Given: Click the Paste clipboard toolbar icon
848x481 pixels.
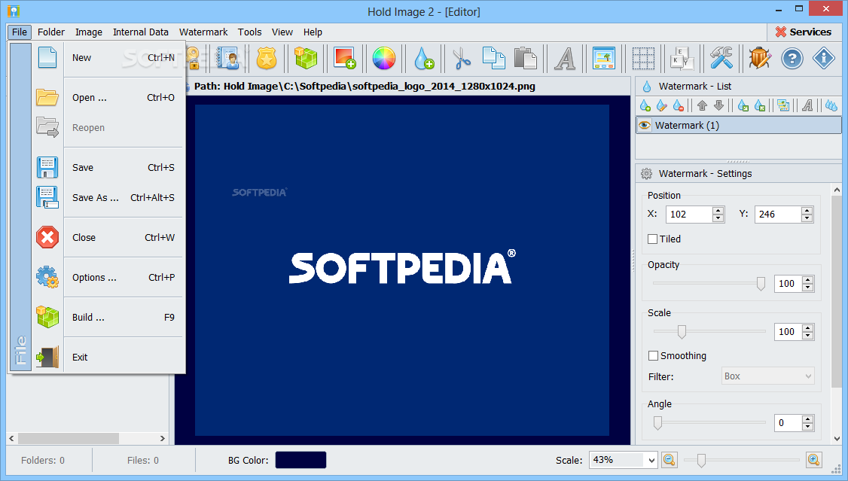Looking at the screenshot, I should (525, 58).
